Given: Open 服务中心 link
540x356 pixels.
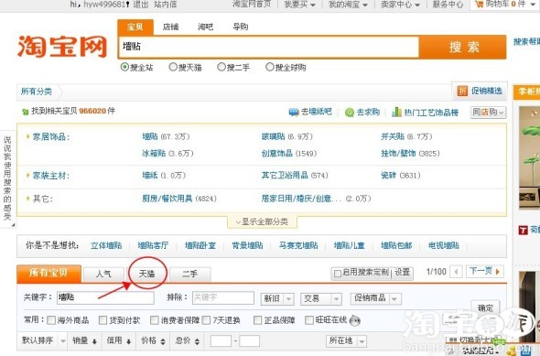Looking at the screenshot, I should [x=448, y=5].
